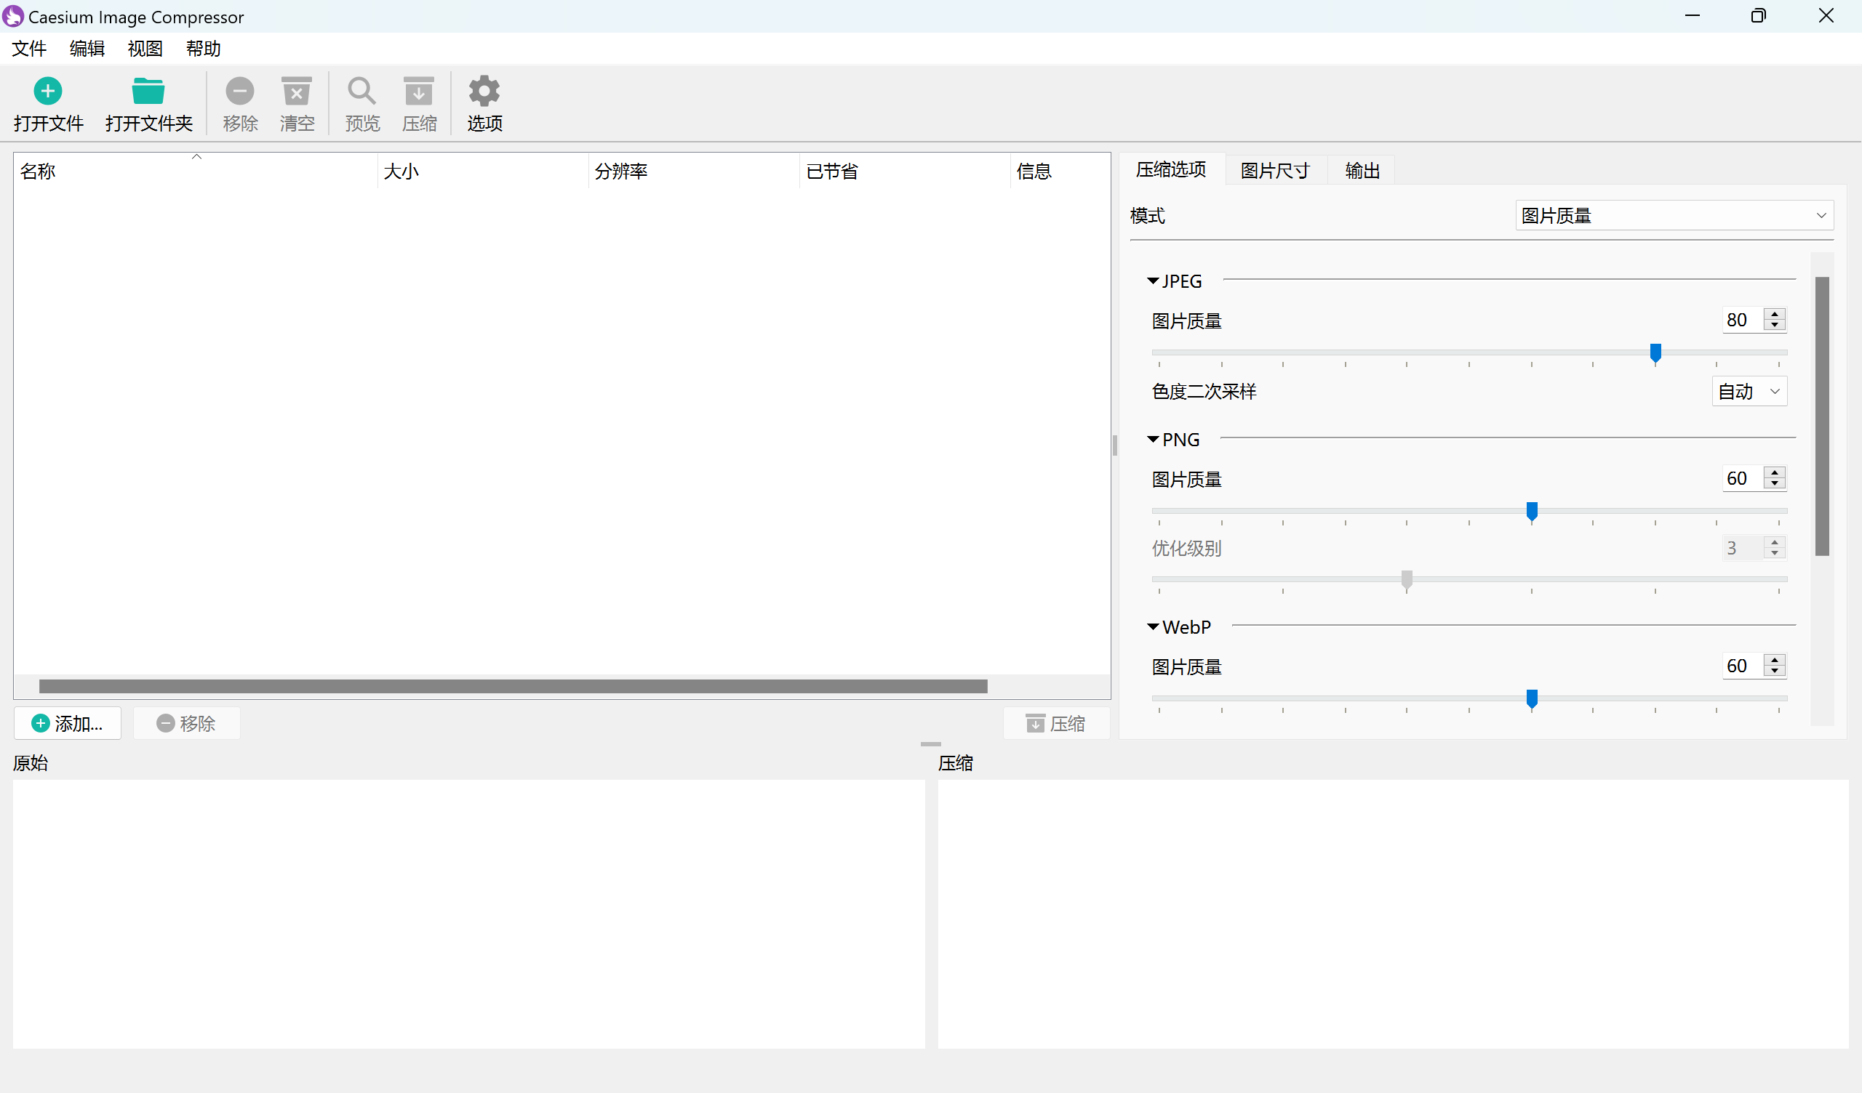This screenshot has height=1093, width=1862.
Task: Collapse the JPEG section triangle
Action: pos(1153,281)
